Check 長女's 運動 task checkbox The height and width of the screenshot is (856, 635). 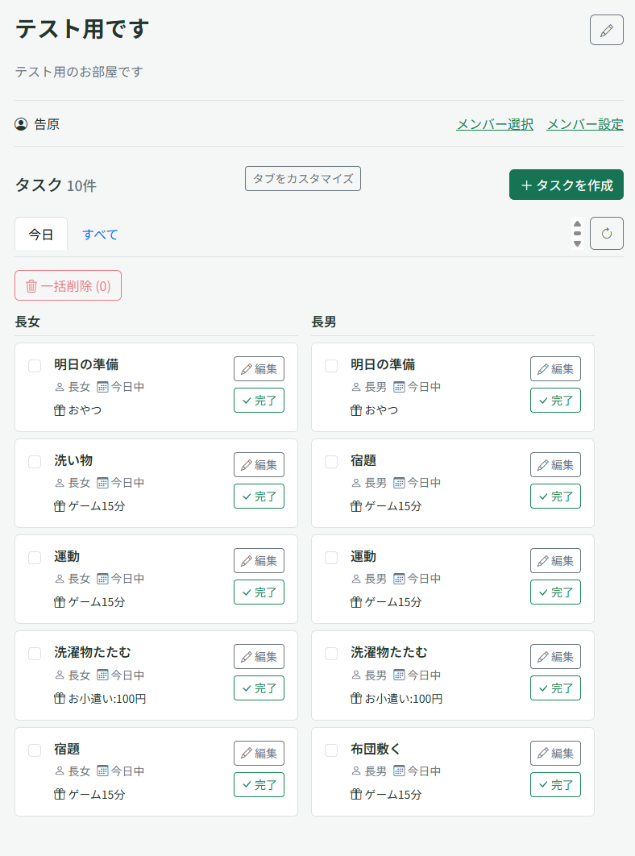35,558
